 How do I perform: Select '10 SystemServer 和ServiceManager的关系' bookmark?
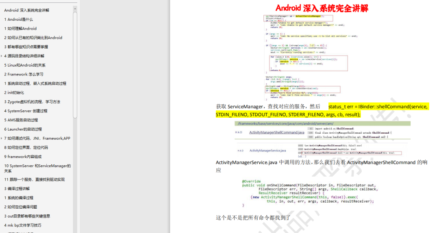[x=37, y=168]
